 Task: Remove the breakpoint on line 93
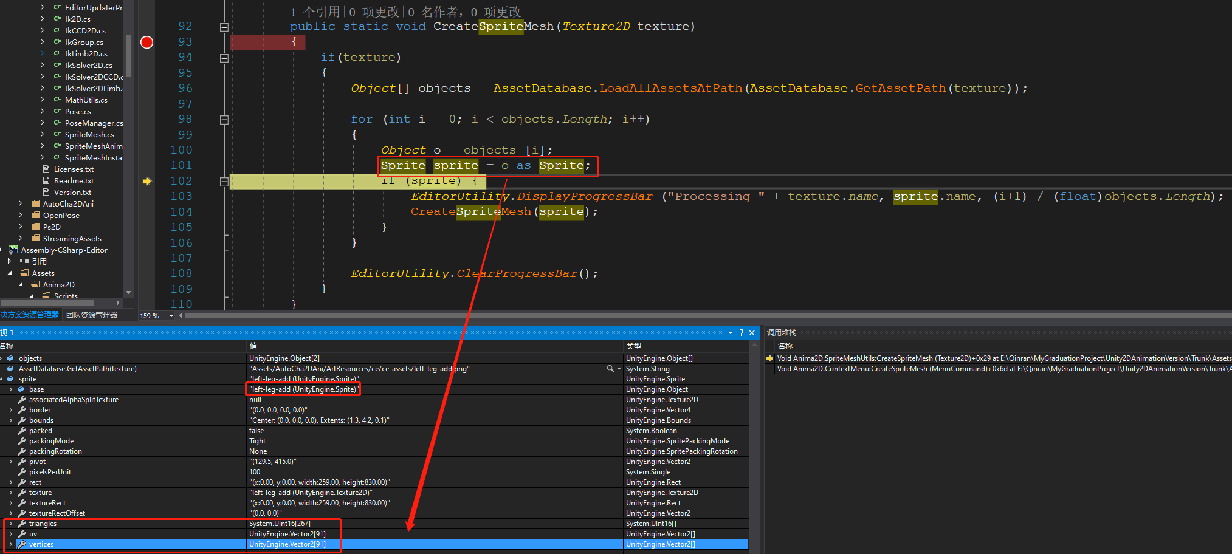click(146, 42)
